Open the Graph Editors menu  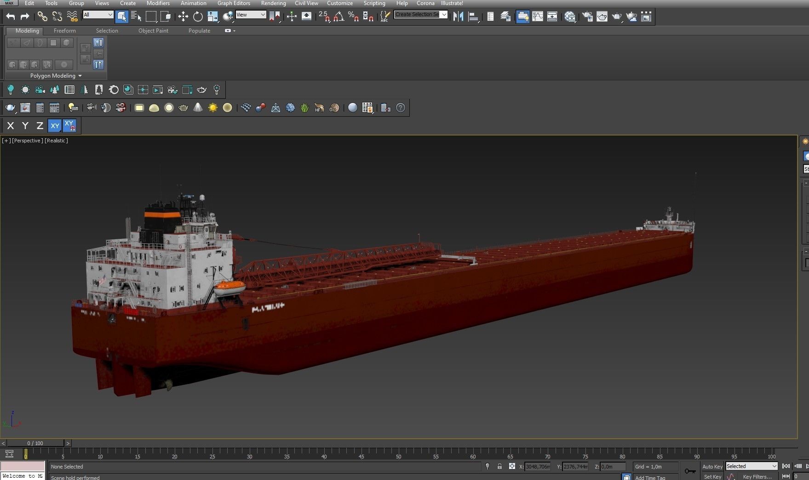(x=234, y=3)
